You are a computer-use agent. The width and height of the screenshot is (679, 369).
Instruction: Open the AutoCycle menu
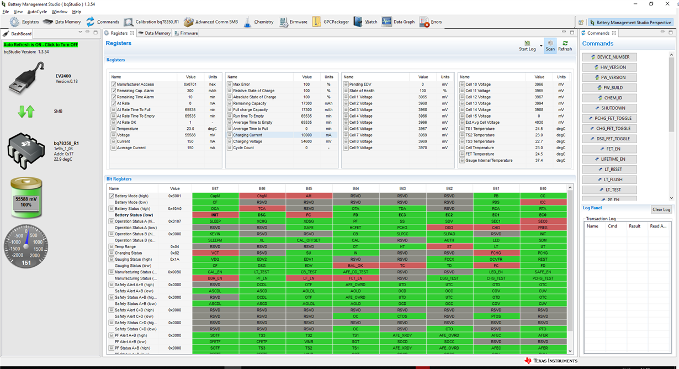coord(37,12)
